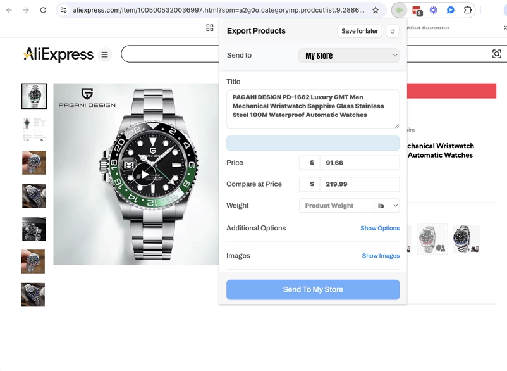Screen dimensions: 507x371
Task: Bookmark this page with the star icon
Action: (x=376, y=10)
